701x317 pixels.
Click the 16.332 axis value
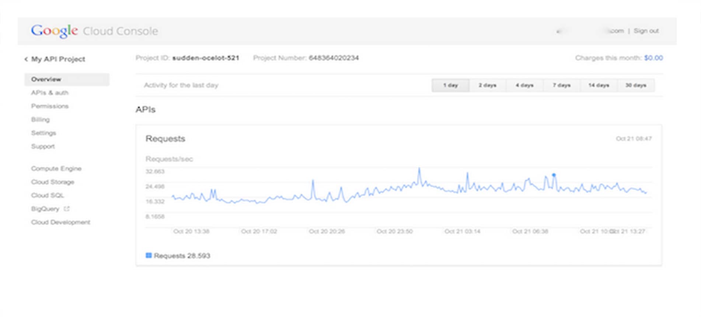(155, 202)
